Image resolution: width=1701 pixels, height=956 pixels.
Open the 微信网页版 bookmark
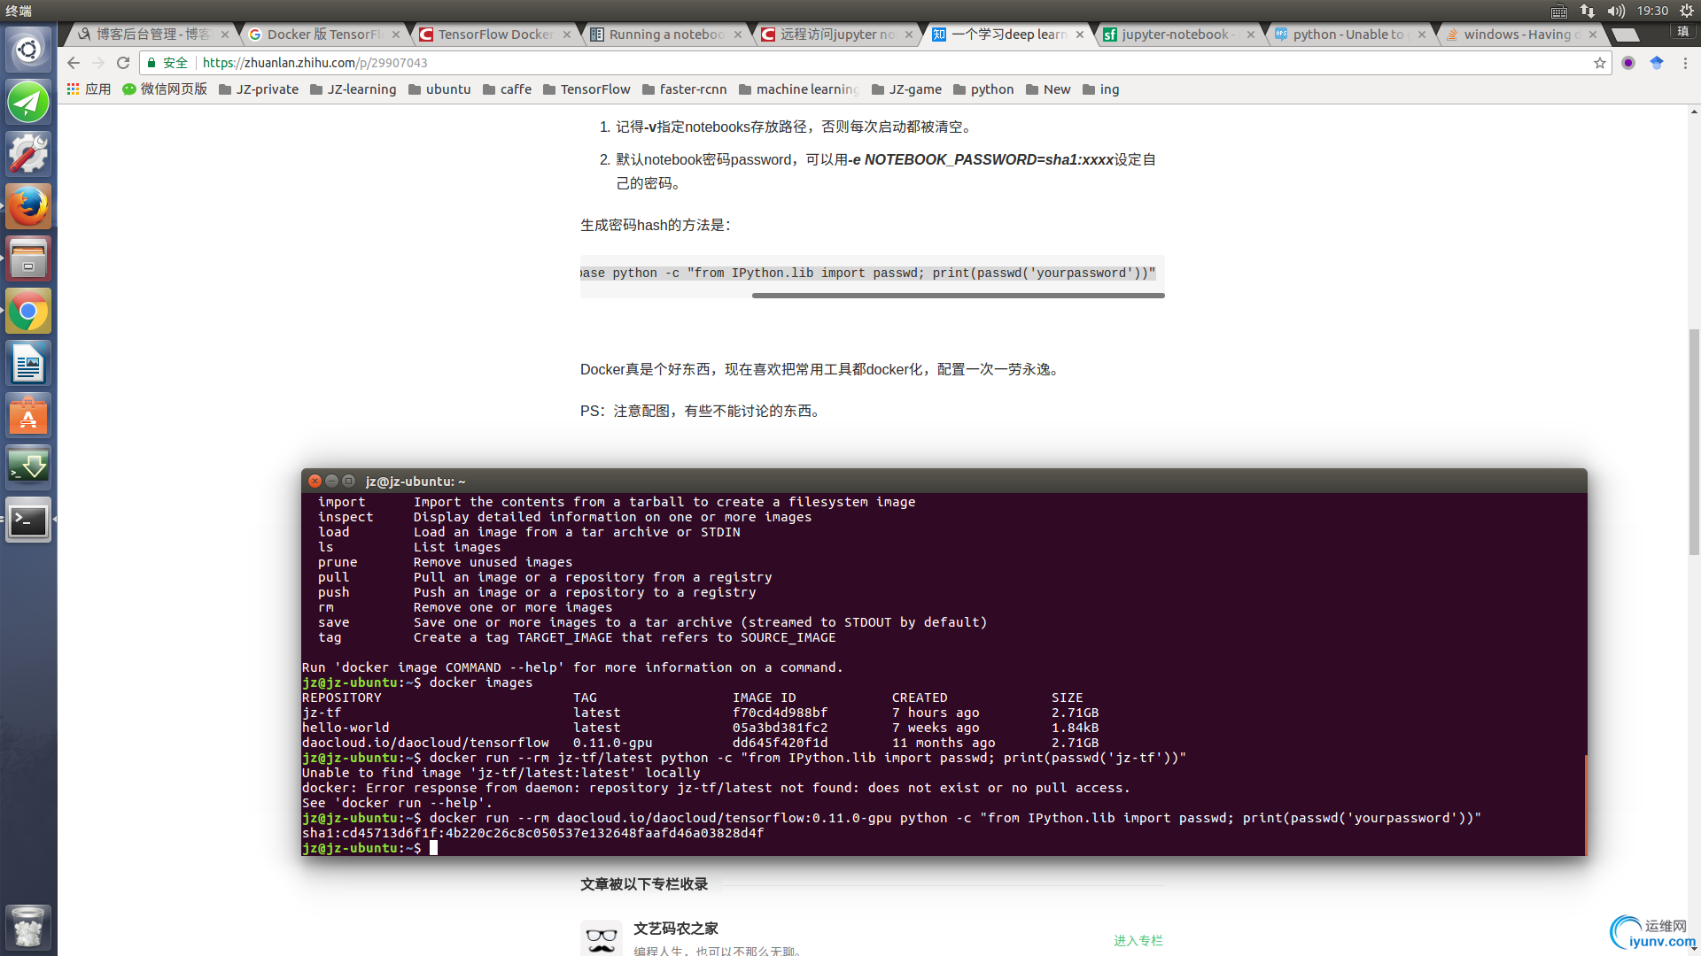[165, 89]
